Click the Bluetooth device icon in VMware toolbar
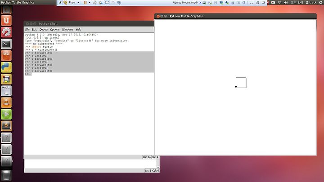This screenshot has width=324, height=182. pos(244,3)
